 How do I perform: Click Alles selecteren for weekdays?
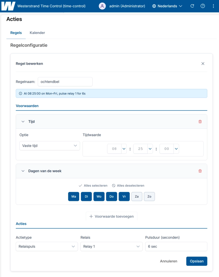pos(93,186)
